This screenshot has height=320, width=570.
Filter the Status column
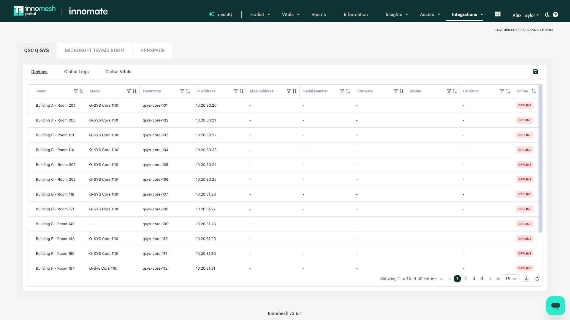[x=449, y=91]
